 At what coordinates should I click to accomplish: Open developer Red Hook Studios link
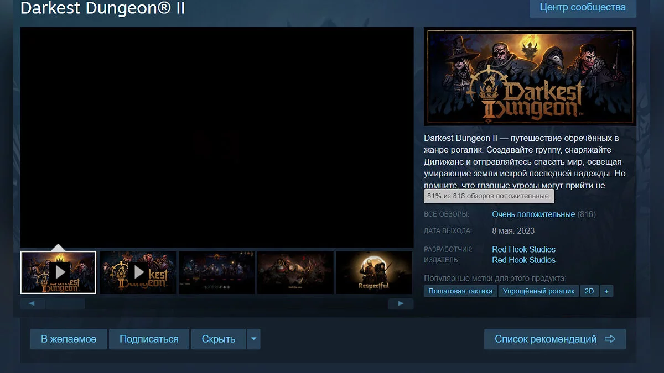tap(523, 249)
